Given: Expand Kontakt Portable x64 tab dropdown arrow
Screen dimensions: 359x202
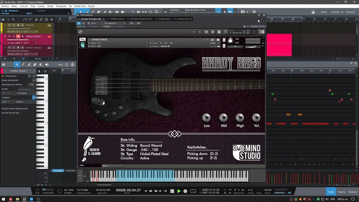Looking at the screenshot, I should click(x=103, y=19).
